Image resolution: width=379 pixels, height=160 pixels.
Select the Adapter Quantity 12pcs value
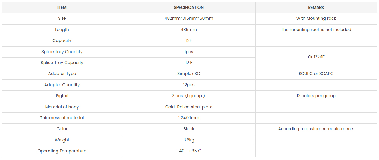click(189, 85)
